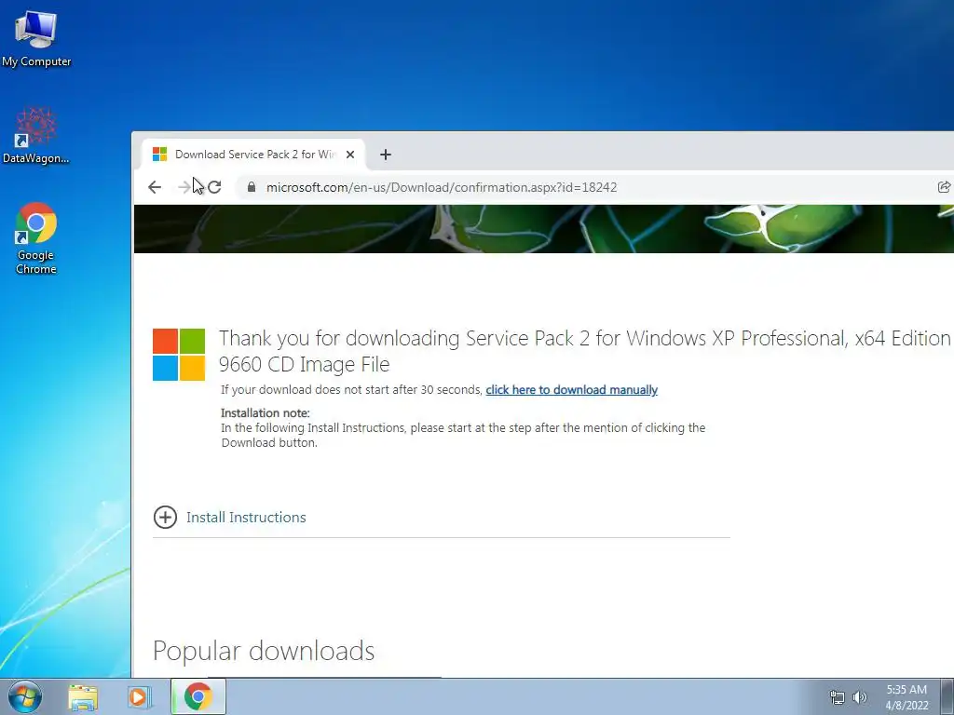Viewport: 954px width, 715px height.
Task: Click the browser forward arrow
Action: (184, 187)
